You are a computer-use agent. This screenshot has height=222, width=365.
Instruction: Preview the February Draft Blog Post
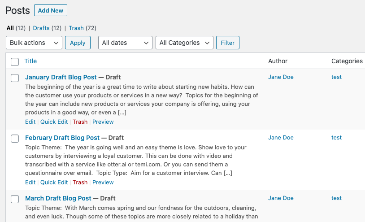pos(103,182)
